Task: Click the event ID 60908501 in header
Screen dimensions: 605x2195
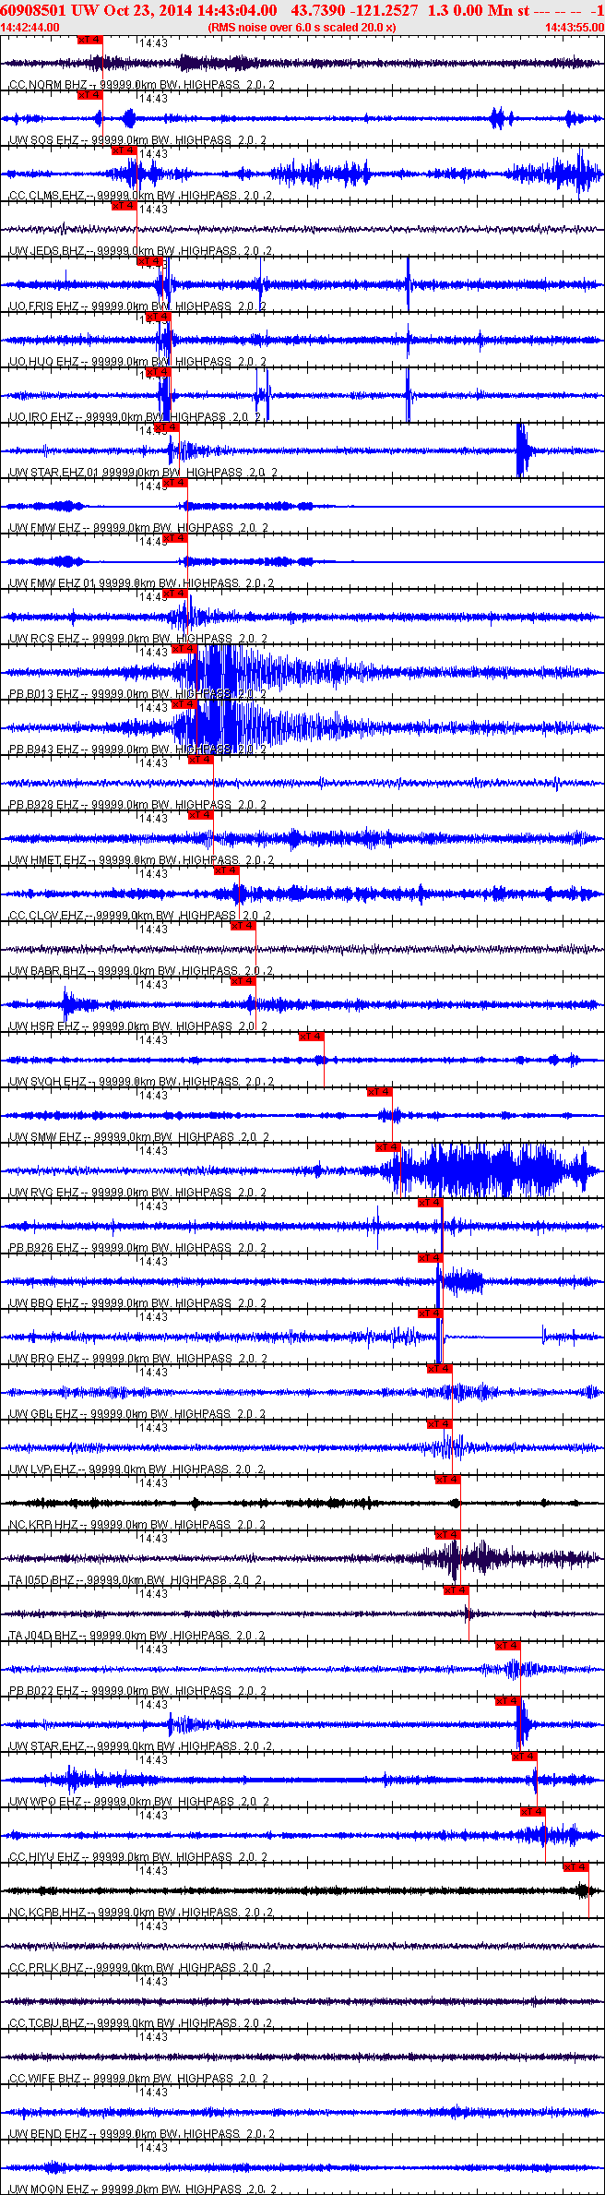Action: (33, 10)
